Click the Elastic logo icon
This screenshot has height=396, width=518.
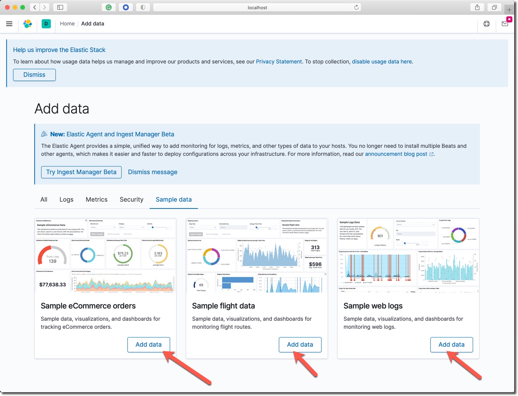pyautogui.click(x=27, y=24)
